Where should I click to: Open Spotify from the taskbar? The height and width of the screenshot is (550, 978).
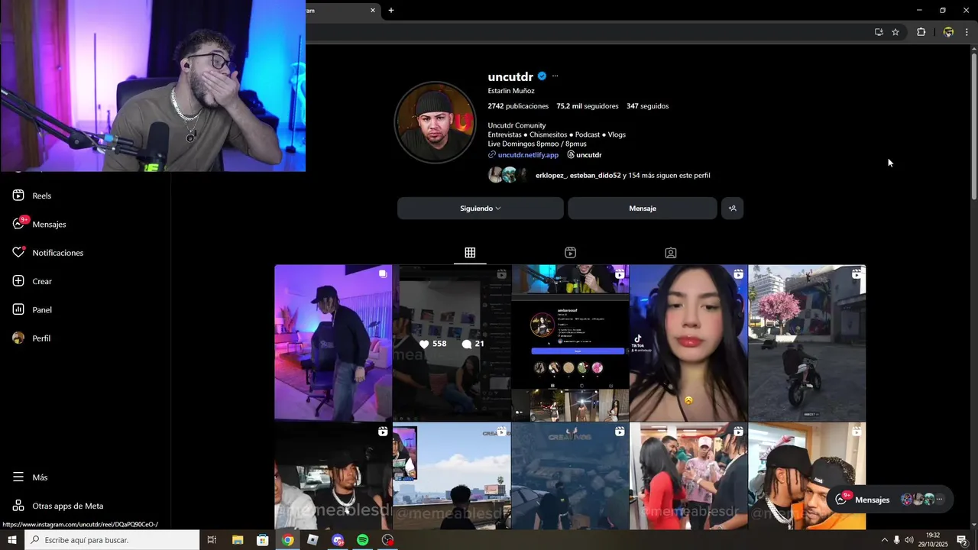tap(363, 540)
